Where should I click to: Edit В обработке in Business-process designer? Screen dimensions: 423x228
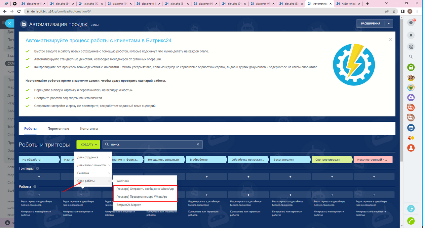(204, 203)
